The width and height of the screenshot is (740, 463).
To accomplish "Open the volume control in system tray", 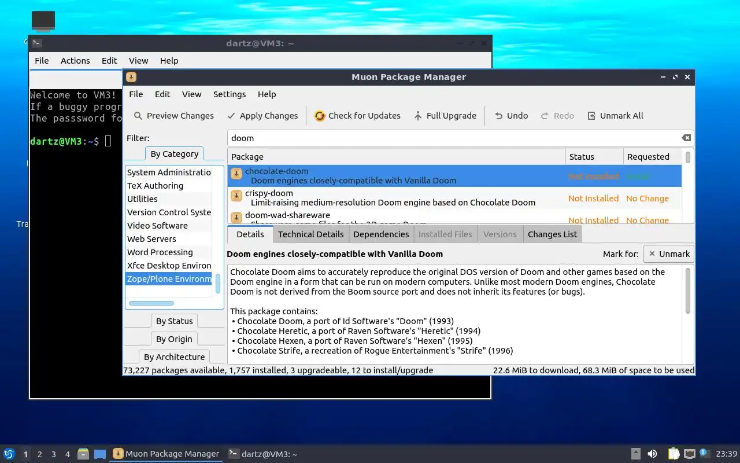I will point(652,454).
